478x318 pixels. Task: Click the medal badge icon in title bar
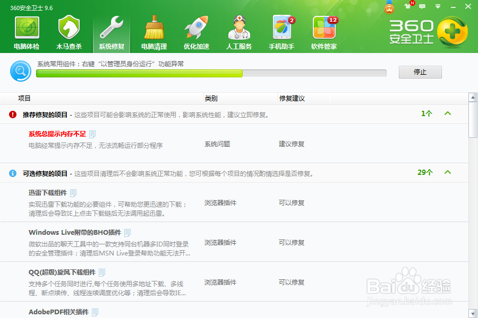pos(389,7)
